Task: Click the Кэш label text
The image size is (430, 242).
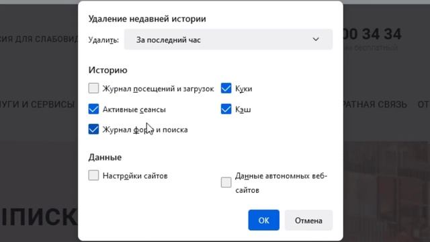Action: point(243,110)
